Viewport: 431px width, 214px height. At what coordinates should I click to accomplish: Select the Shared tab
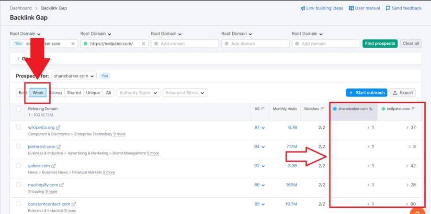74,93
